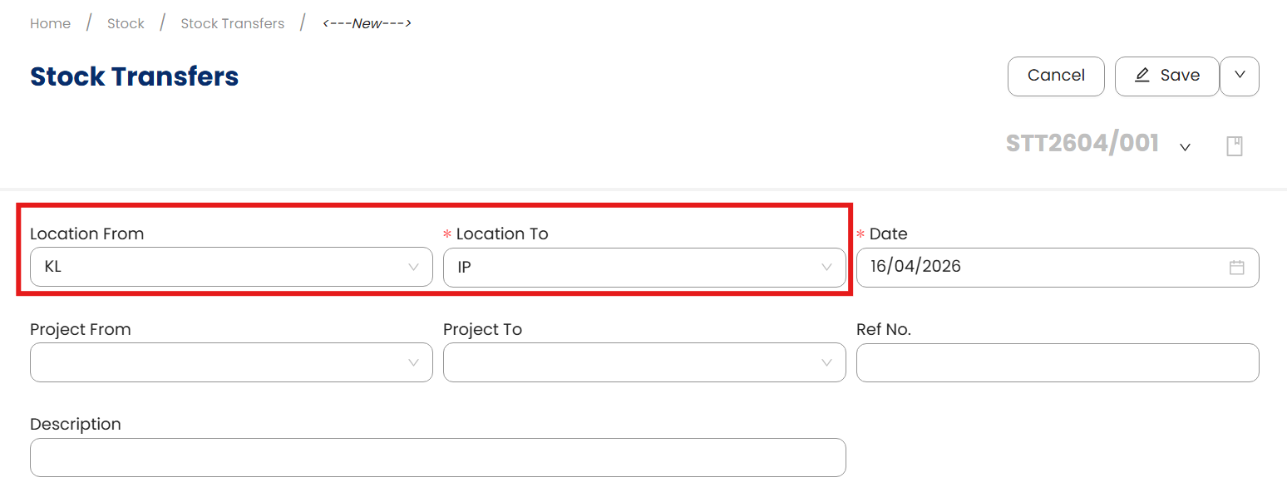
Task: Expand the arrow next to Save button
Action: (x=1240, y=76)
